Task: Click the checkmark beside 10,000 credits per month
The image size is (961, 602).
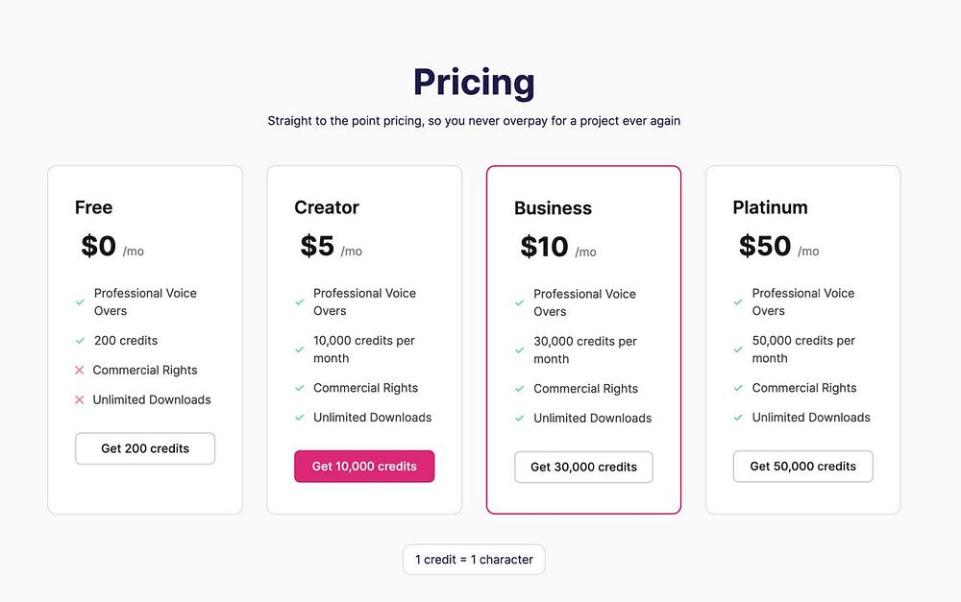Action: pyautogui.click(x=300, y=349)
